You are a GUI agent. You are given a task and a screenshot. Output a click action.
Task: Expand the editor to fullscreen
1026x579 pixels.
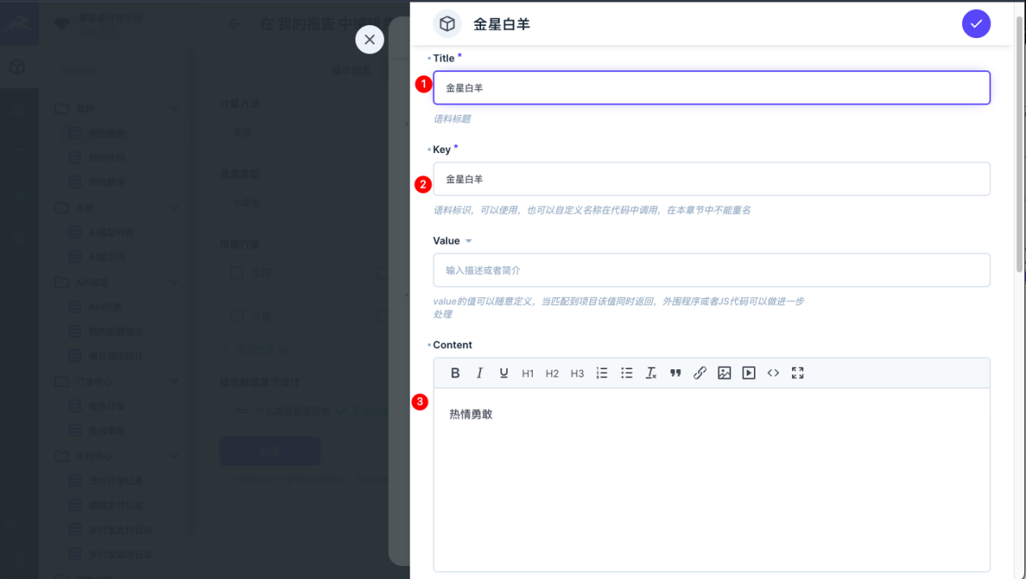tap(798, 373)
